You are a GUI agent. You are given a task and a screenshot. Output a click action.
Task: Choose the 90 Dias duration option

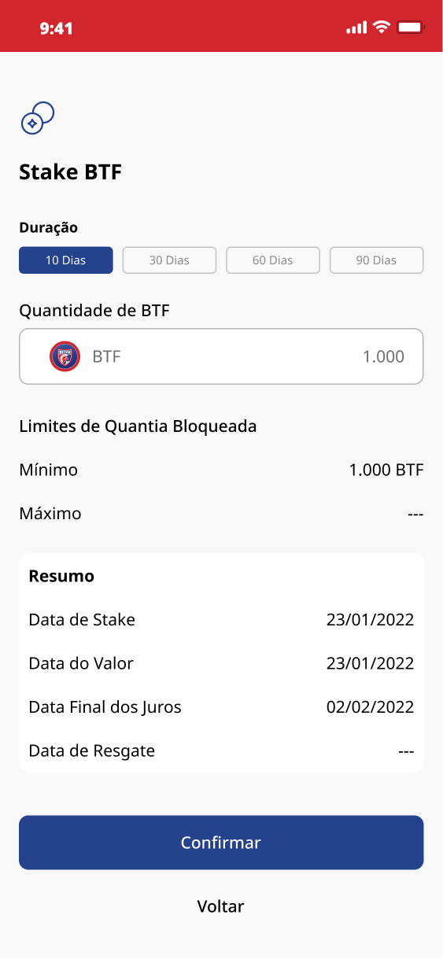pyautogui.click(x=377, y=260)
